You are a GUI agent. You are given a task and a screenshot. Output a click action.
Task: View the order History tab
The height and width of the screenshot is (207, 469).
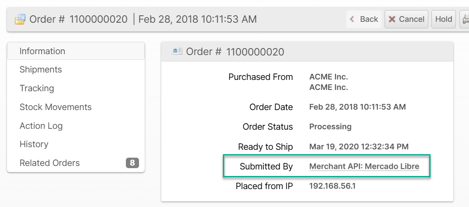[x=34, y=144]
